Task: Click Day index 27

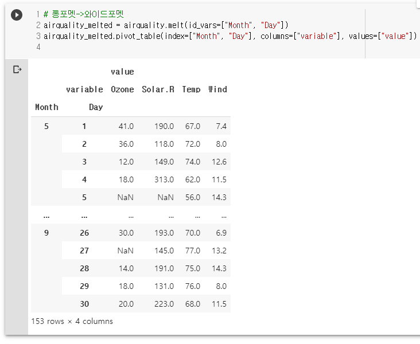Action: point(84,251)
